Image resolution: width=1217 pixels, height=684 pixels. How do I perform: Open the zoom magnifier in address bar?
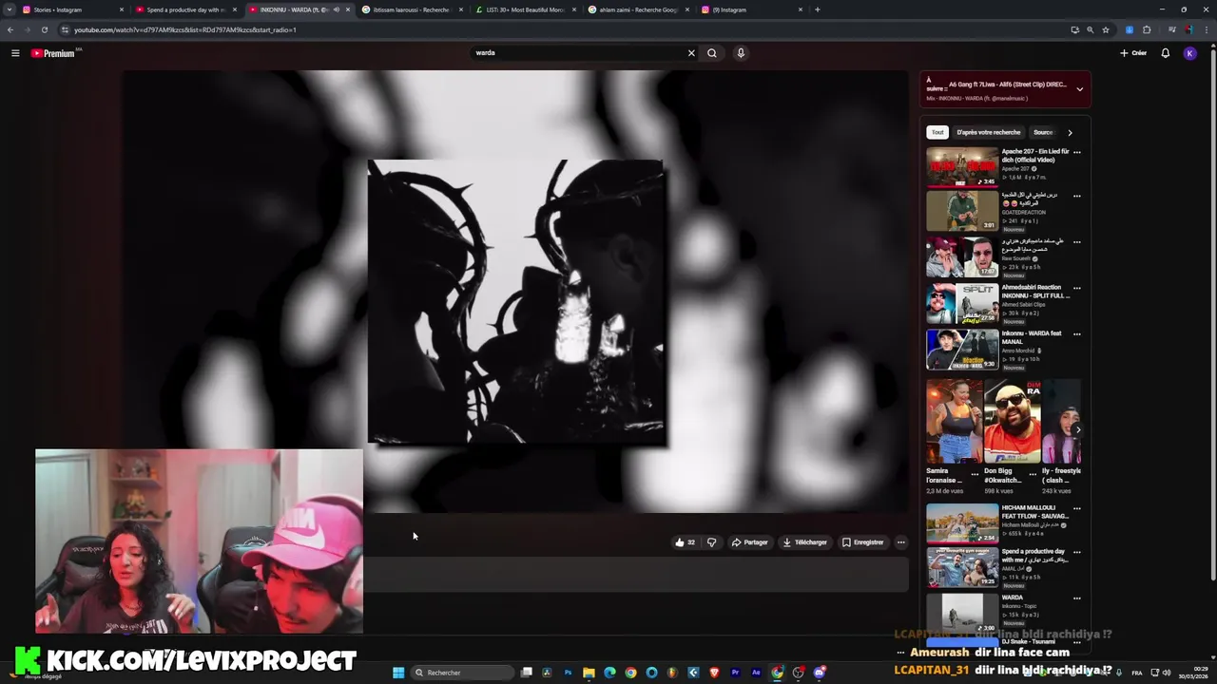[x=1090, y=29]
